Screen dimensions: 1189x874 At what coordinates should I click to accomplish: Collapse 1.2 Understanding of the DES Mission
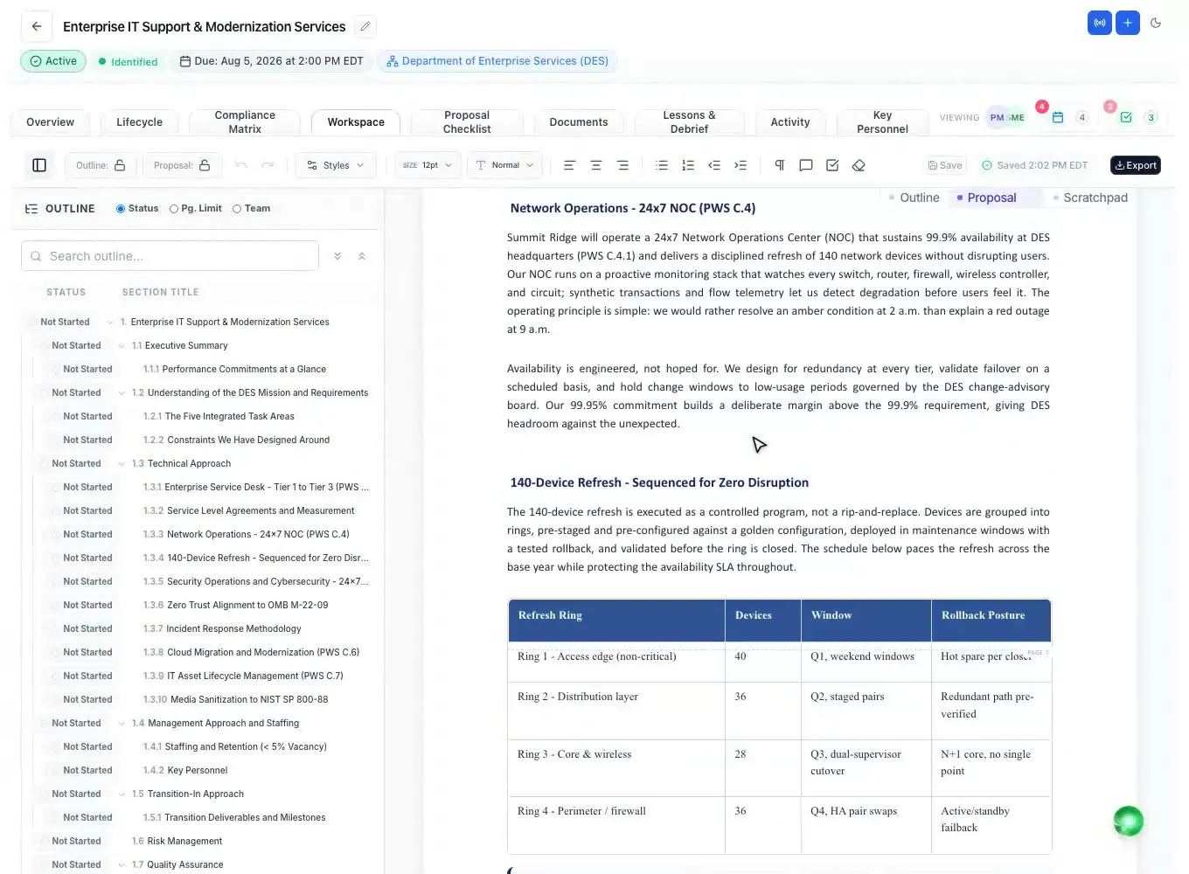122,393
